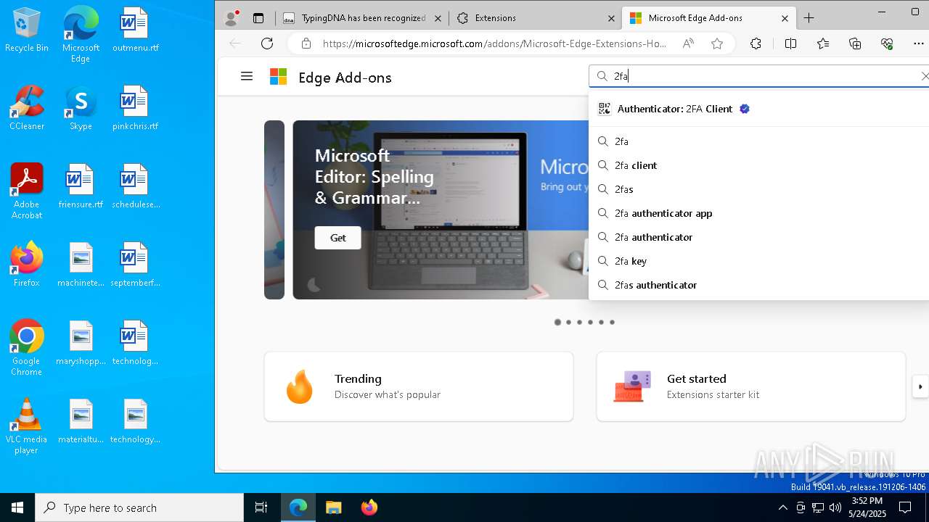This screenshot has width=929, height=522.
Task: Open File Explorer from taskbar
Action: point(333,507)
